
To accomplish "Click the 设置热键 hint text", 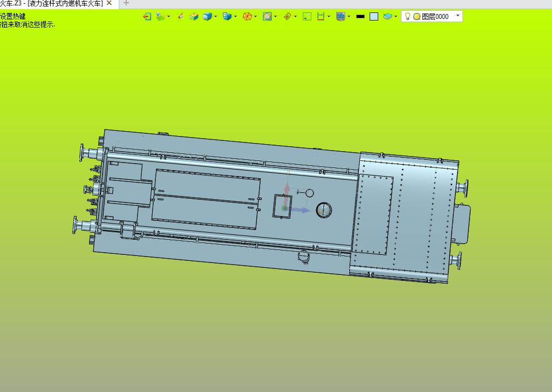I will (x=12, y=16).
